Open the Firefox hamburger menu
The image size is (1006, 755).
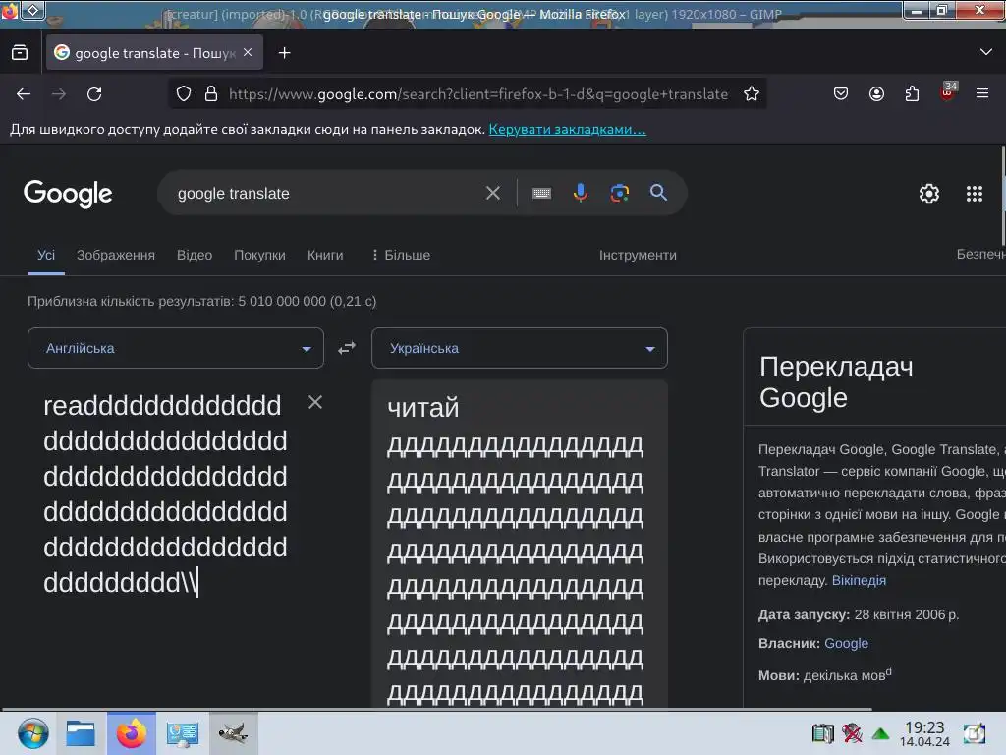click(x=982, y=93)
